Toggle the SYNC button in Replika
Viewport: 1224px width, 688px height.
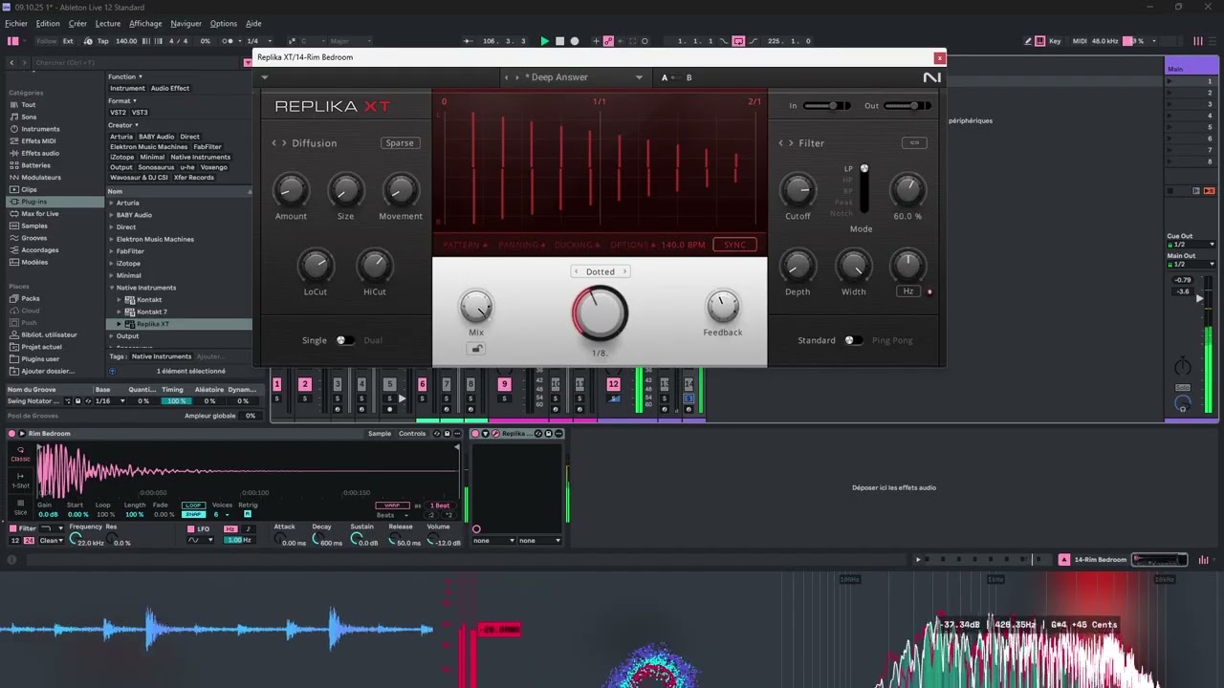coord(734,245)
